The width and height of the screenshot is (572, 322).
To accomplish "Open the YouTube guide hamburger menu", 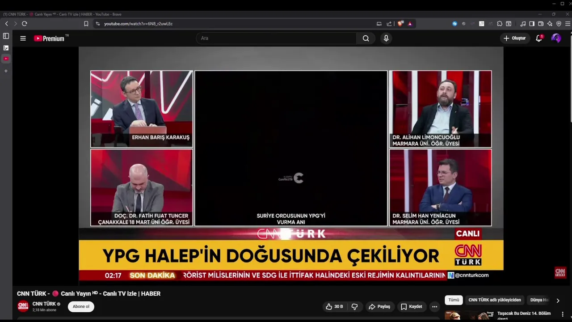I will coord(23,38).
